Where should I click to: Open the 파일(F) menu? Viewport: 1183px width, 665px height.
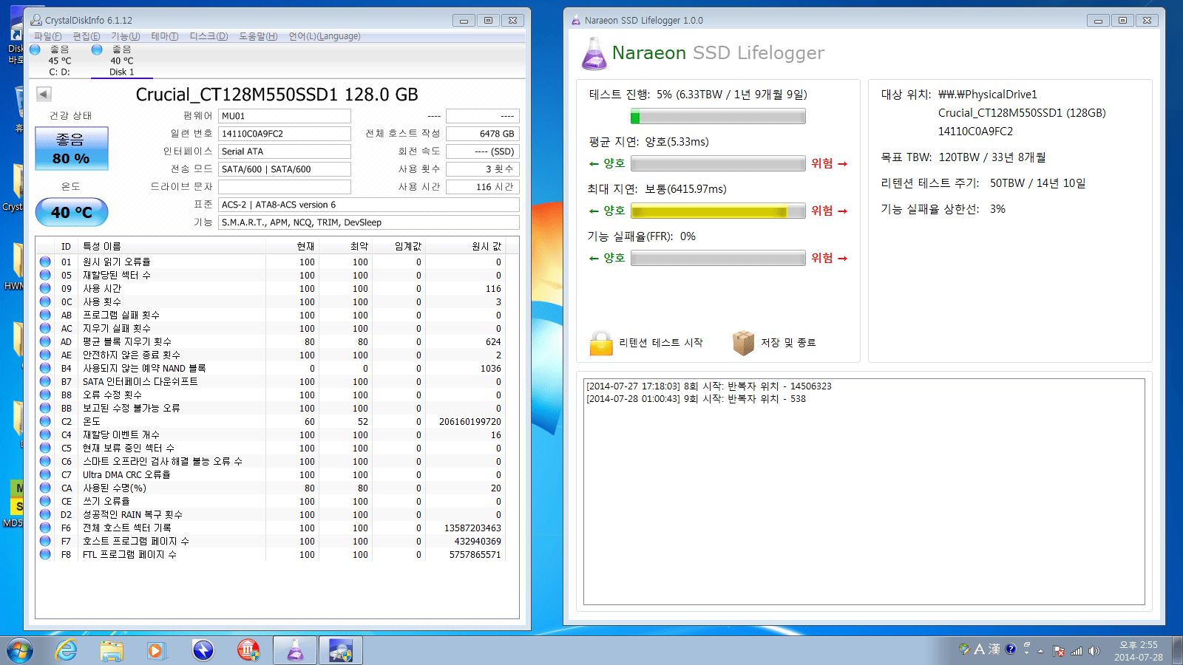click(x=47, y=36)
